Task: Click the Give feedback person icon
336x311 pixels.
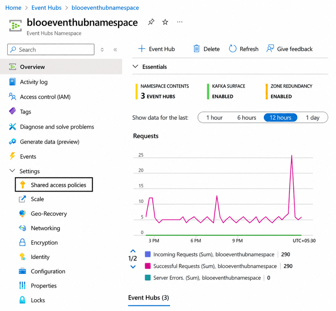Action: click(270, 49)
